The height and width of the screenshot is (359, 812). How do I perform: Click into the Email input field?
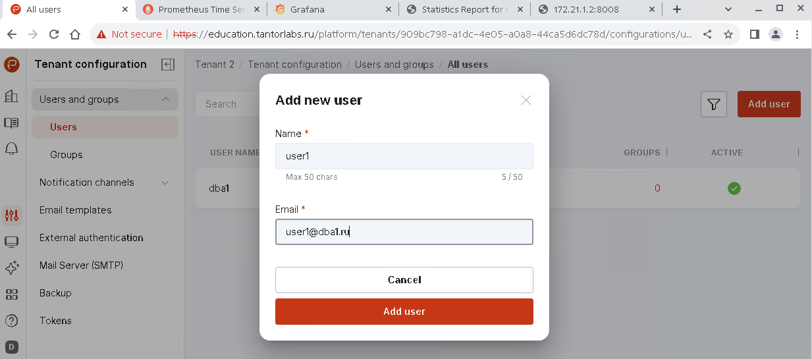(404, 232)
